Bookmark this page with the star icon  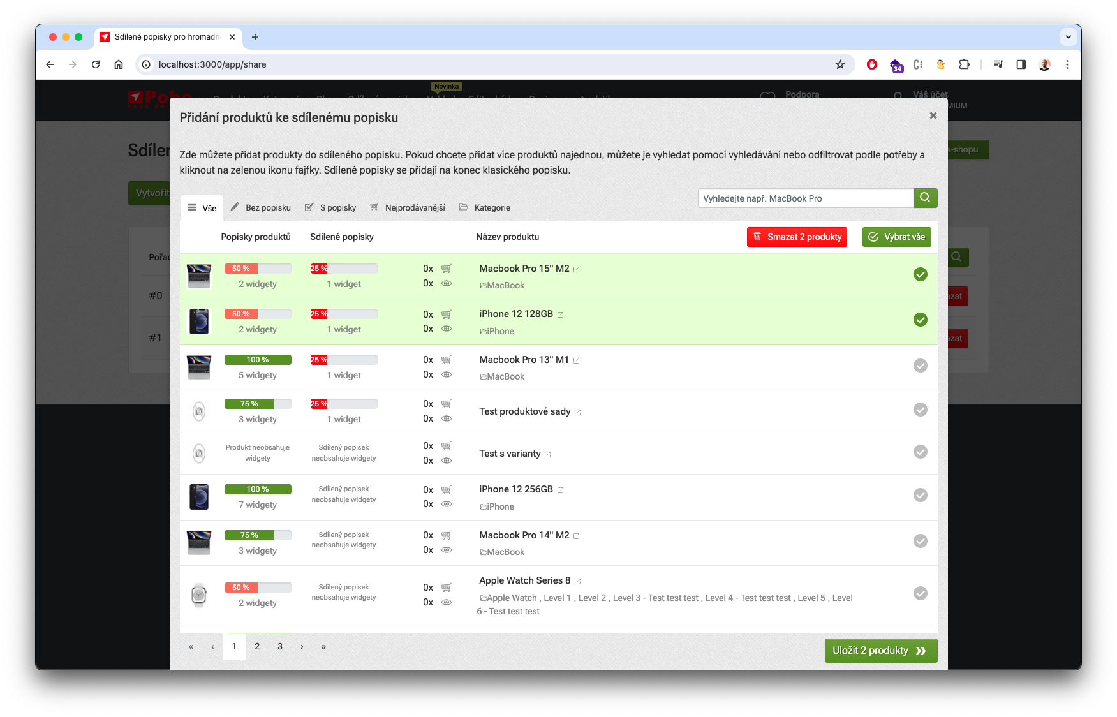840,64
